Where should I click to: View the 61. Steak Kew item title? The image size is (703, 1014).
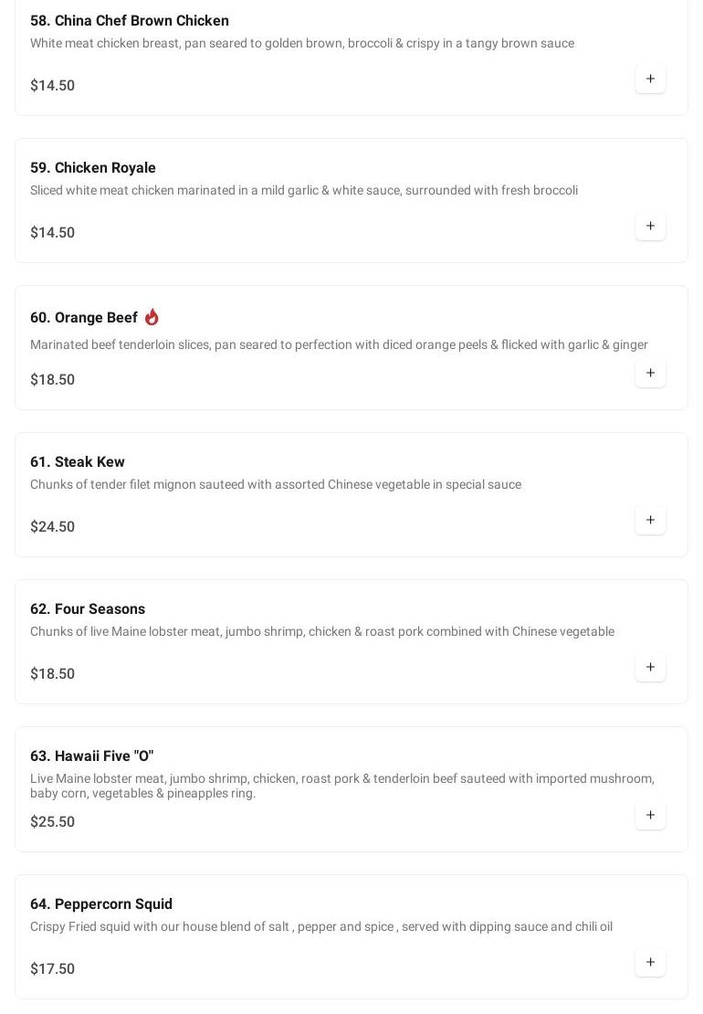pyautogui.click(x=78, y=462)
